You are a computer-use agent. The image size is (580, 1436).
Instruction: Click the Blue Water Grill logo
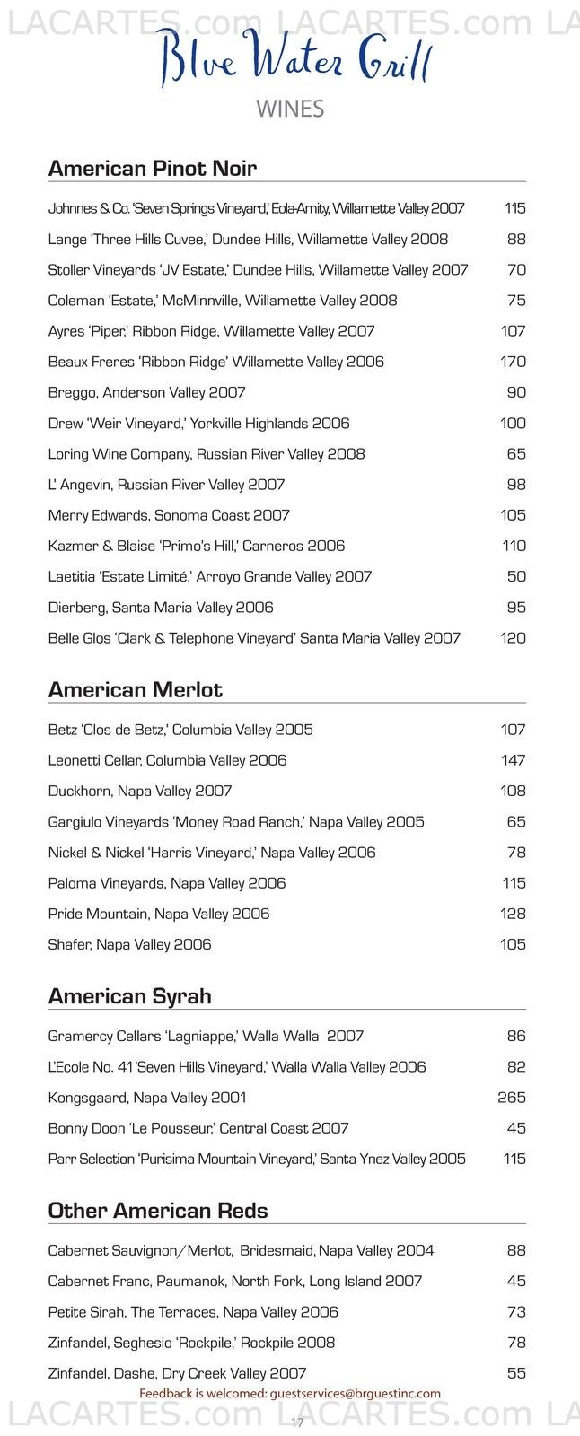pyautogui.click(x=295, y=58)
